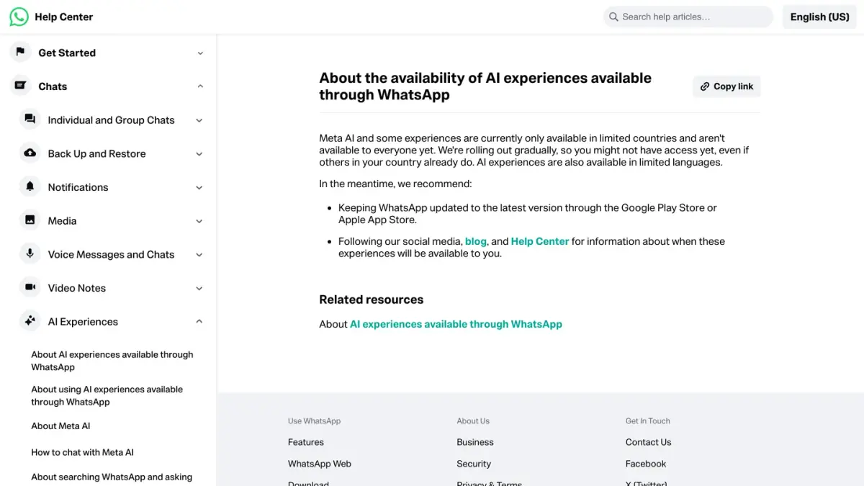Click the 'Use WhatsApp' footer heading
The image size is (864, 486).
coord(314,421)
